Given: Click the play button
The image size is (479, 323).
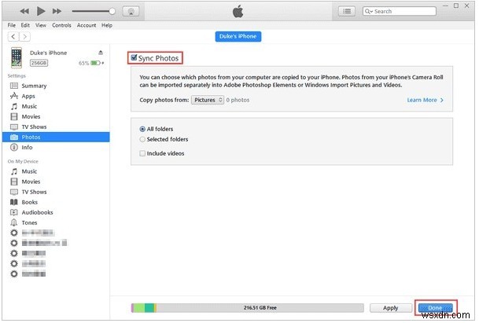Looking at the screenshot, I should point(41,11).
